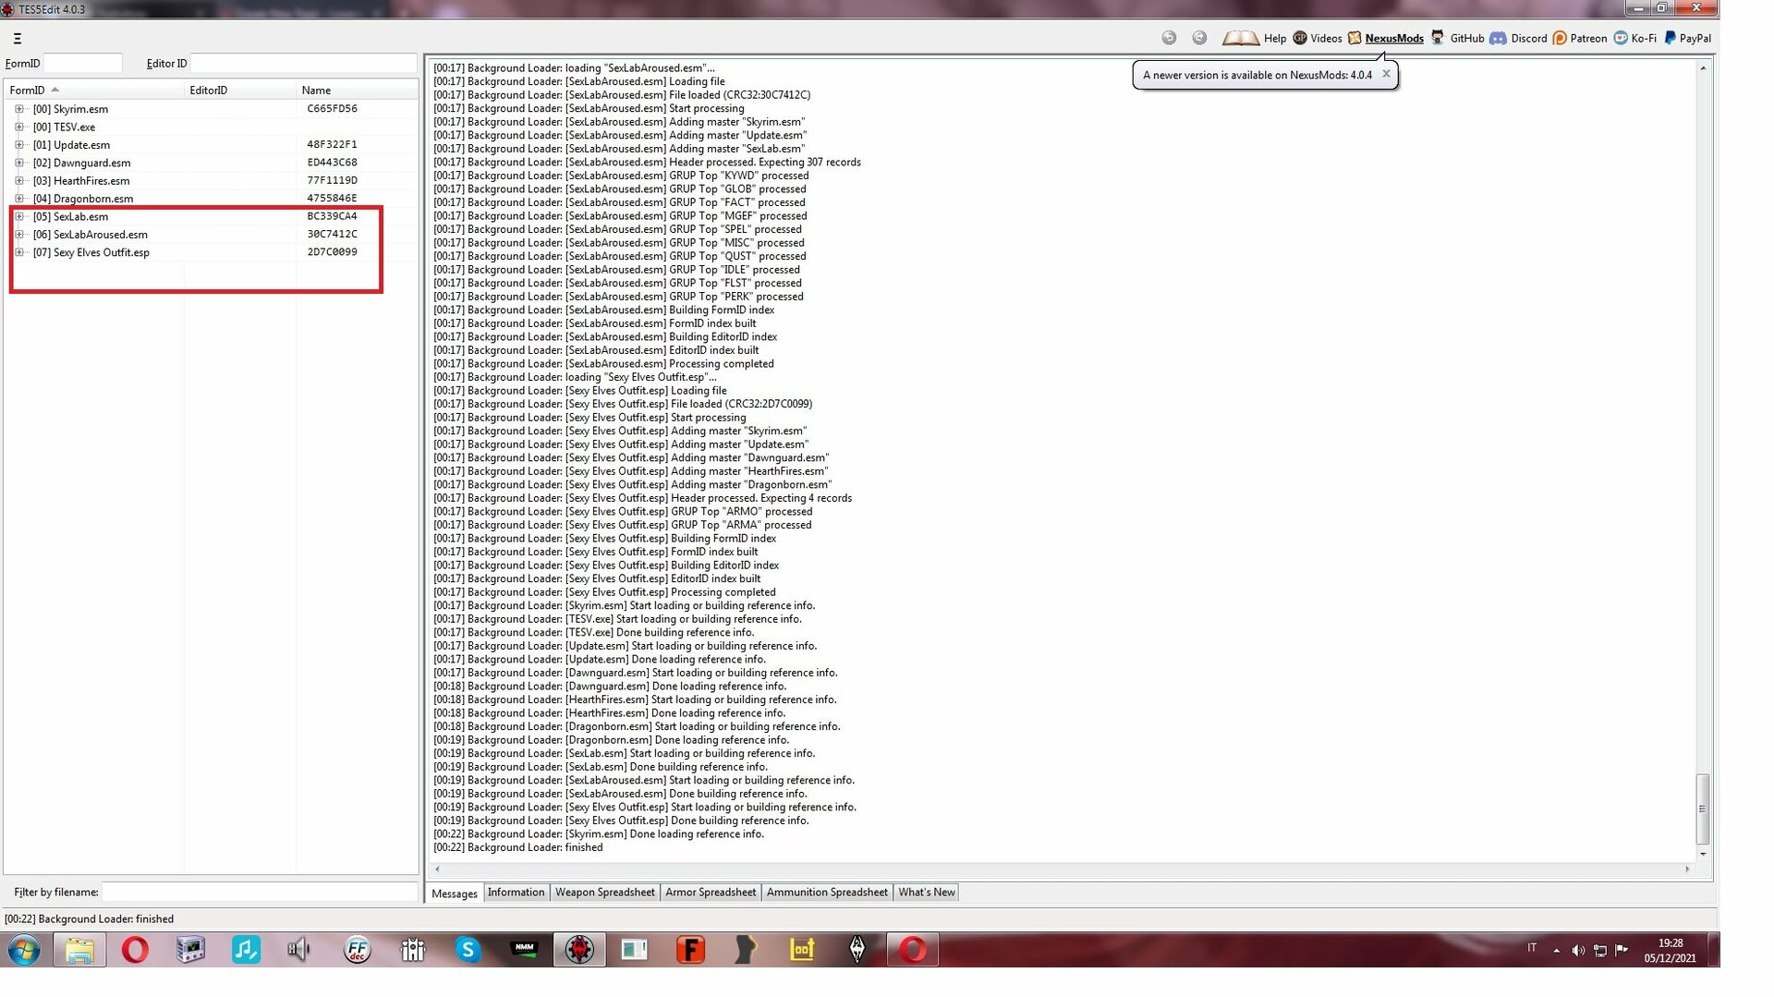Open the FFdec taskbar icon
The height and width of the screenshot is (997, 1774).
[x=357, y=950]
